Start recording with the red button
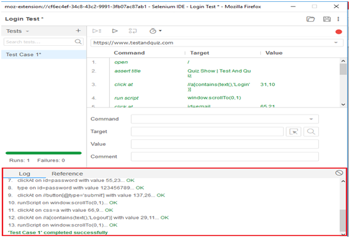 339,32
